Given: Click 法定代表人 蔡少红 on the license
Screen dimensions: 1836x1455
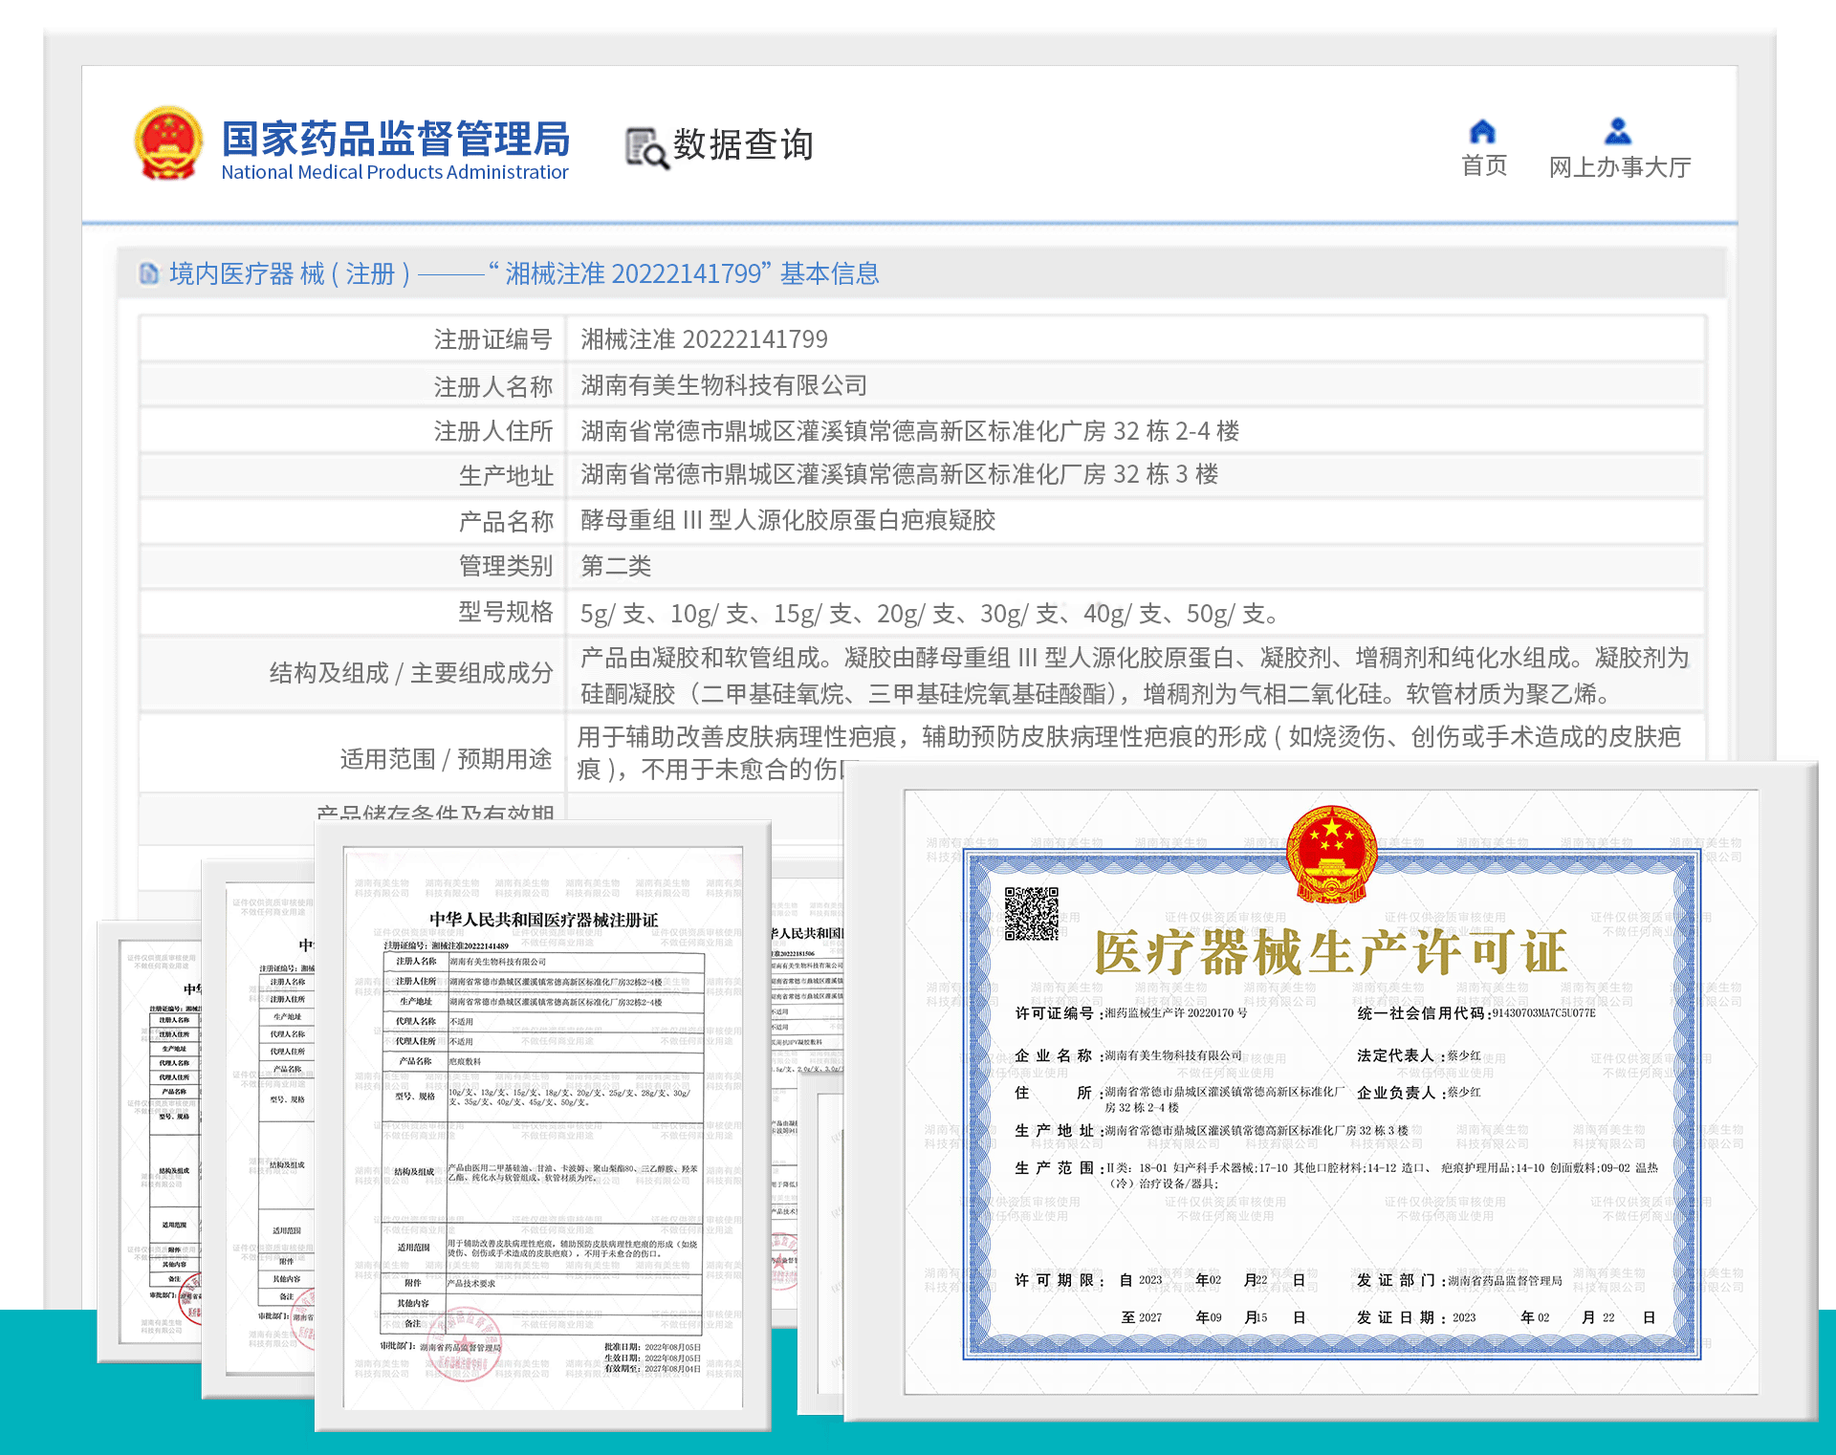Looking at the screenshot, I should tap(1419, 1055).
